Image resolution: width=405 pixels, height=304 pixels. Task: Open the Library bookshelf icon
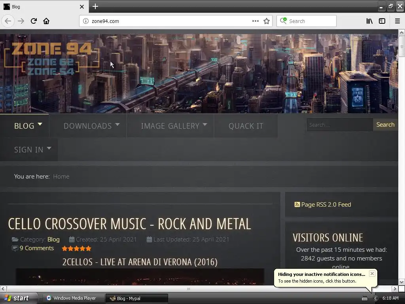(x=369, y=21)
